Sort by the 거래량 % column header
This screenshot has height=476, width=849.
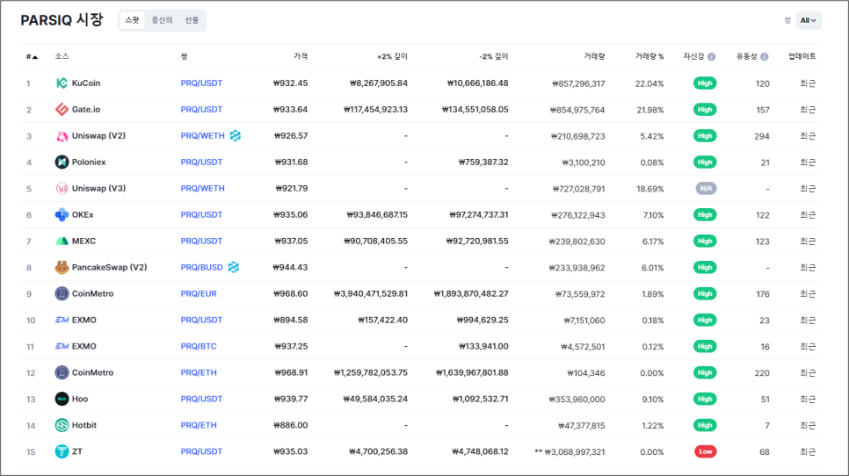coord(649,56)
